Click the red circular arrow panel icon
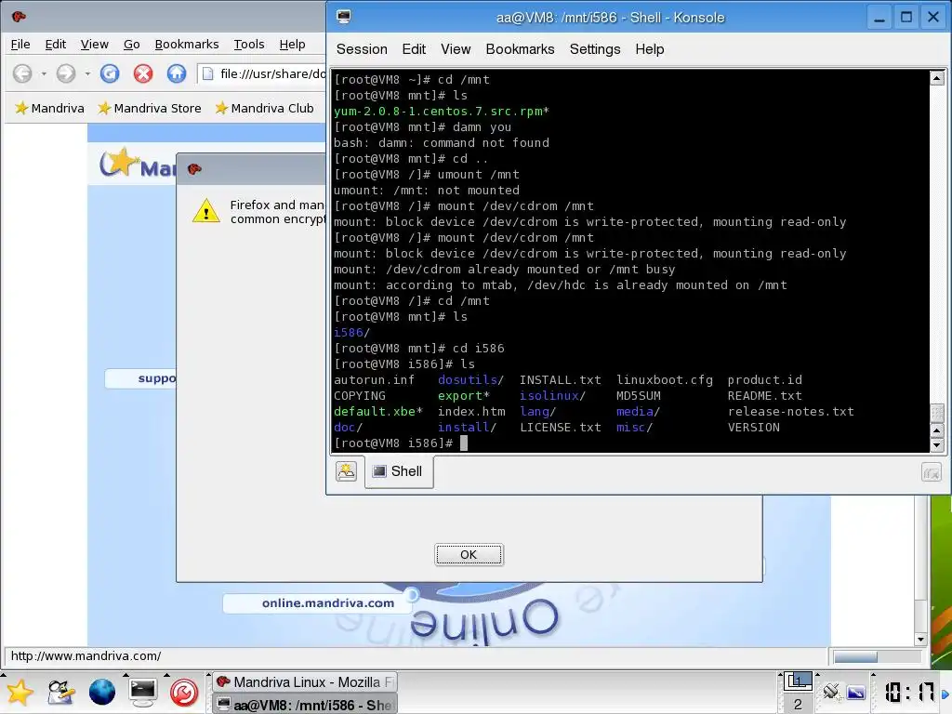Viewport: 952px width, 714px height. click(184, 693)
